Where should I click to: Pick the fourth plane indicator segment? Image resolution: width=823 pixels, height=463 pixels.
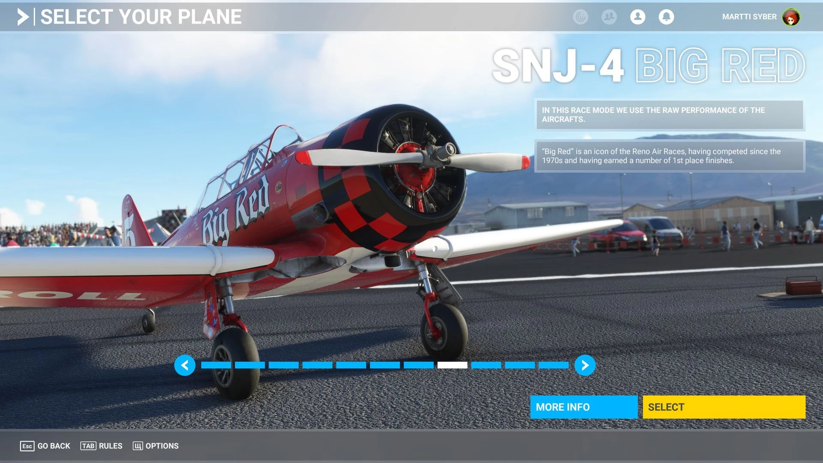[317, 365]
